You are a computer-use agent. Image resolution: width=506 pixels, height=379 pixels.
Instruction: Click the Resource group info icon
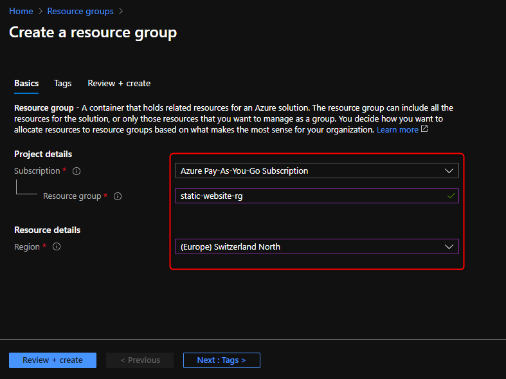coord(118,196)
